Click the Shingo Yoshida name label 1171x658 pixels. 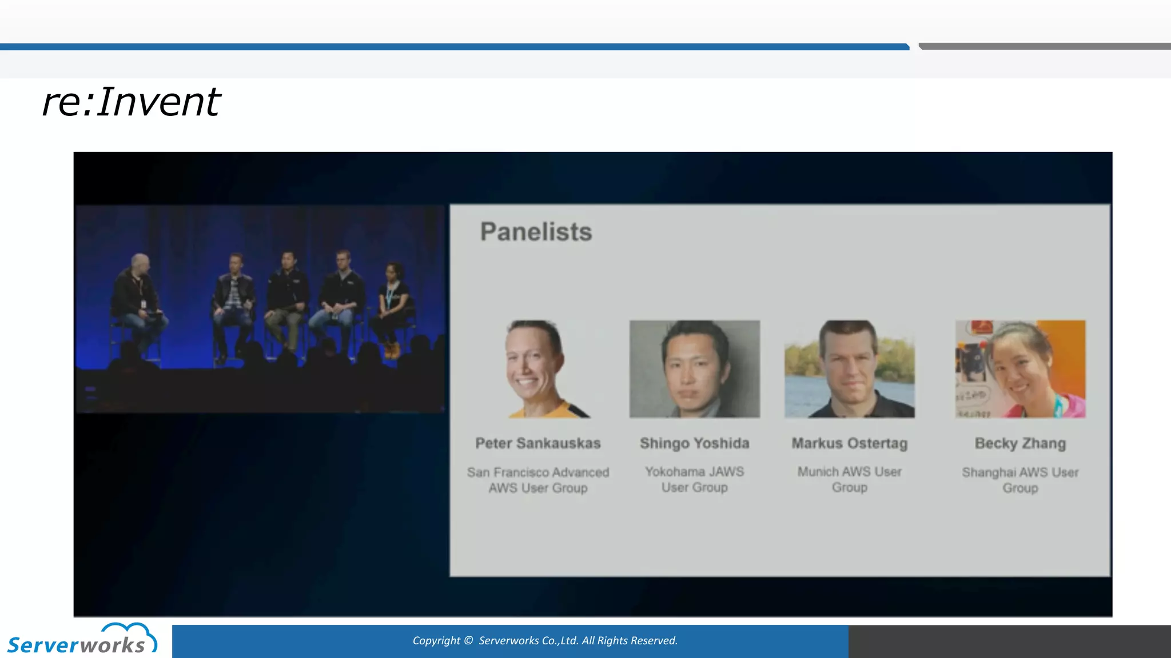tap(694, 443)
